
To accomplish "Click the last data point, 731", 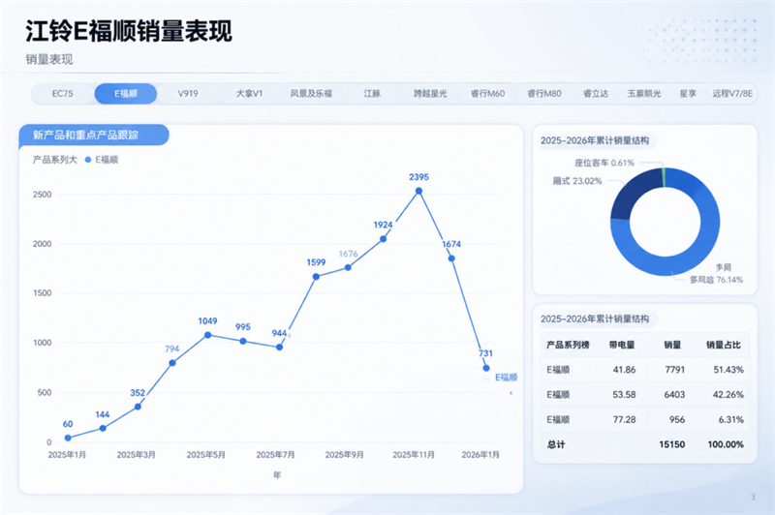I will pos(486,368).
